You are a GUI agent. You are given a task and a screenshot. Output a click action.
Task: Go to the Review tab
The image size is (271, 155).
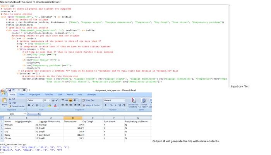70,94
